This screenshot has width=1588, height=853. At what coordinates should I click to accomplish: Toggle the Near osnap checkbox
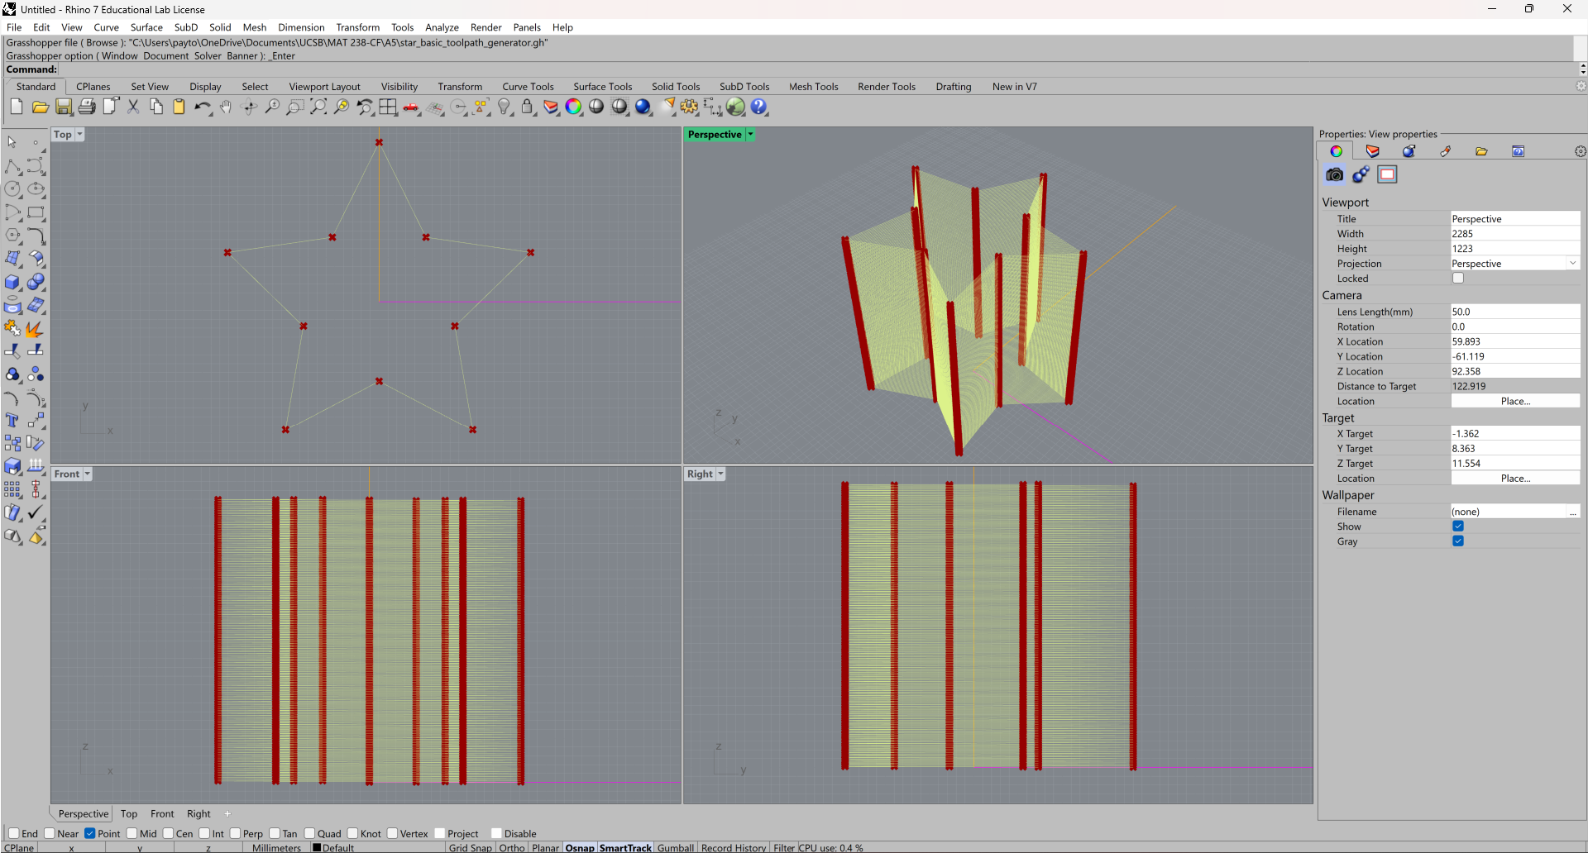click(50, 833)
